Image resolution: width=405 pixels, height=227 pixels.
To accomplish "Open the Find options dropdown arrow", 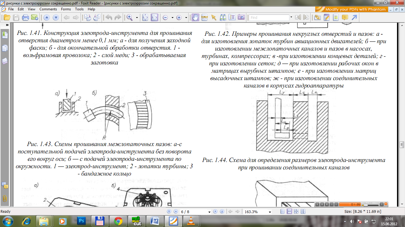I will (291, 17).
